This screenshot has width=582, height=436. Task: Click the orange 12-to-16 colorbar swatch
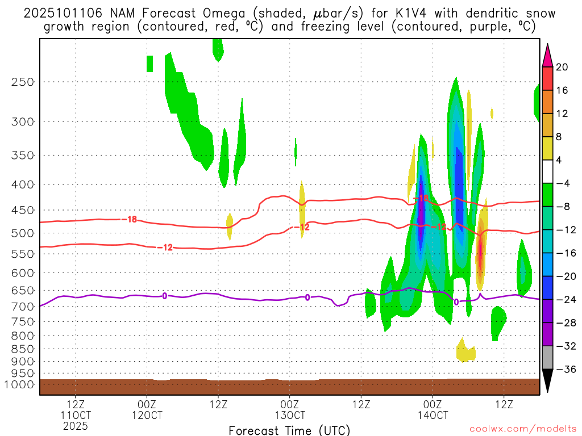pyautogui.click(x=547, y=102)
